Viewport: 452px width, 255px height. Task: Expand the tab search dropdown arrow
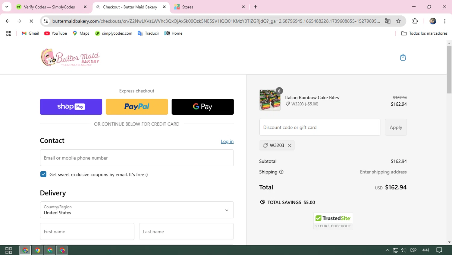pyautogui.click(x=7, y=7)
